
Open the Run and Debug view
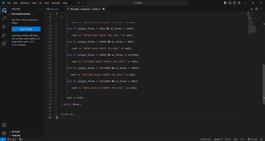pos(4,35)
